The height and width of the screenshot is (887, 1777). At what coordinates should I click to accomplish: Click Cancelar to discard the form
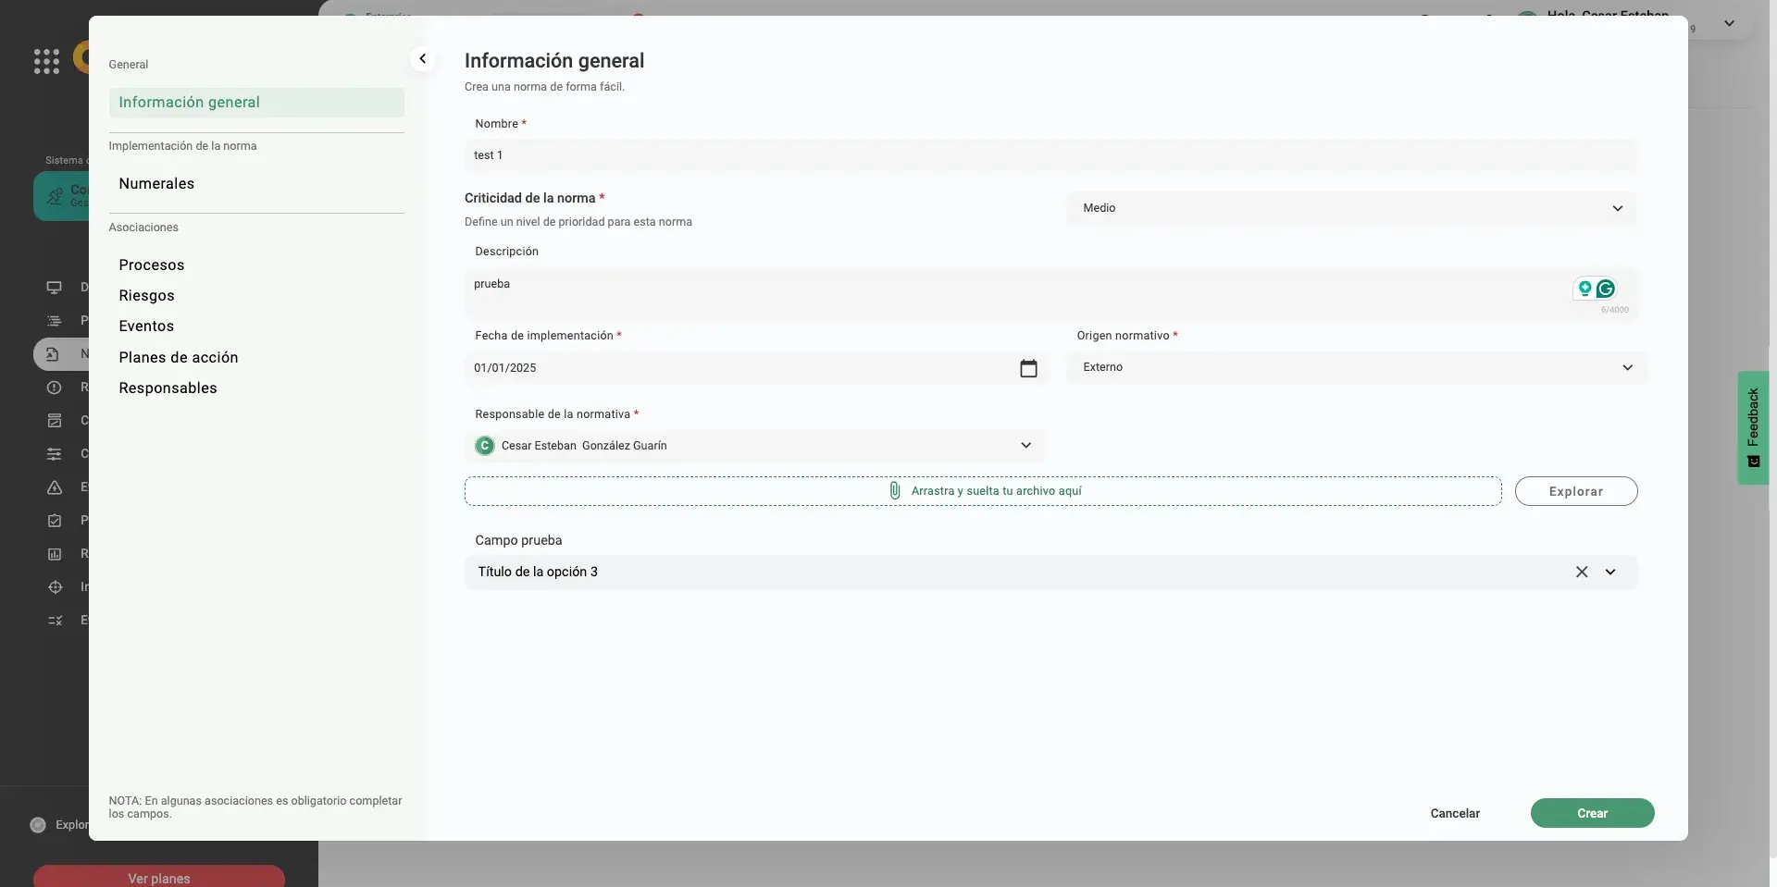(1454, 814)
